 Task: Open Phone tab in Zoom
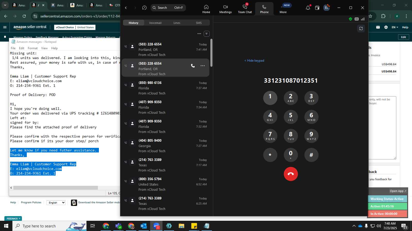[x=264, y=9]
